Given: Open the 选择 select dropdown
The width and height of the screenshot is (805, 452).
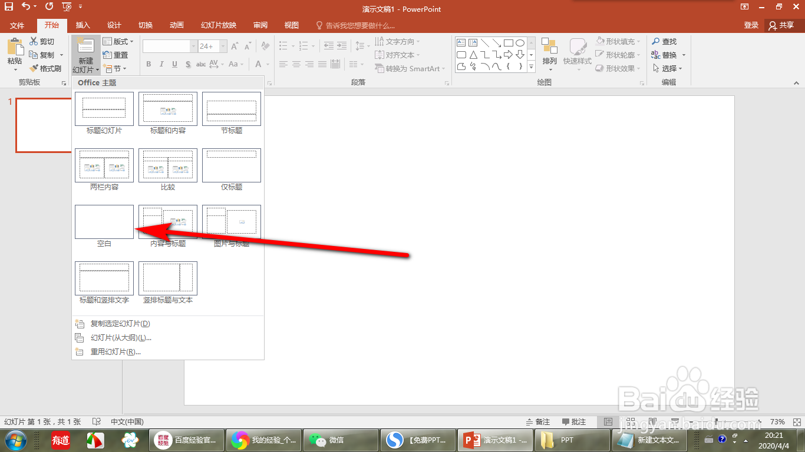Looking at the screenshot, I should pos(667,68).
